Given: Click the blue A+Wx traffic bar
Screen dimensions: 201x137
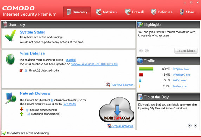Looking at the screenshot, I should coord(140,80).
